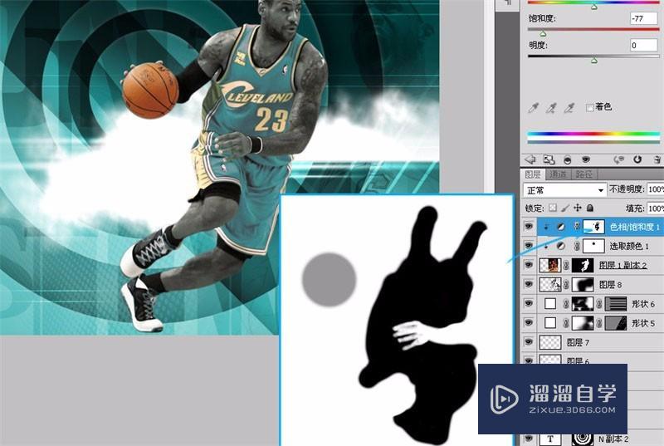Switch to the 图层 tab

click(x=533, y=174)
